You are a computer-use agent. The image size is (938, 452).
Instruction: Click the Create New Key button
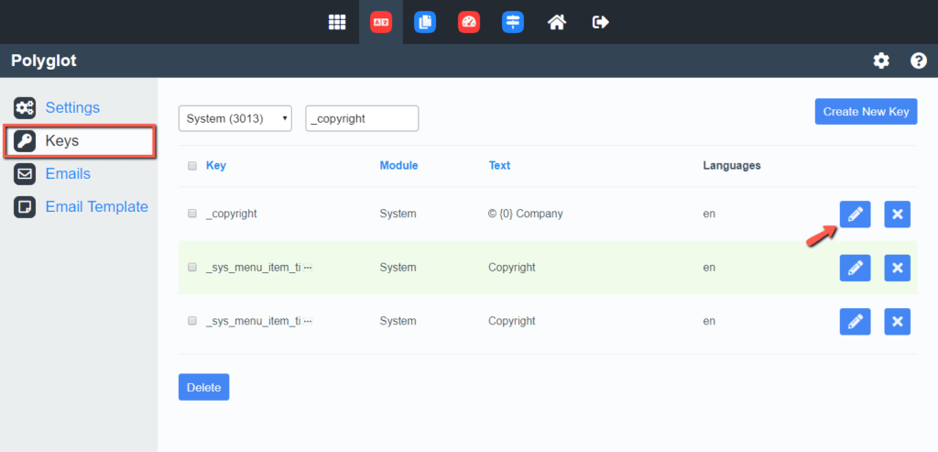click(x=866, y=111)
